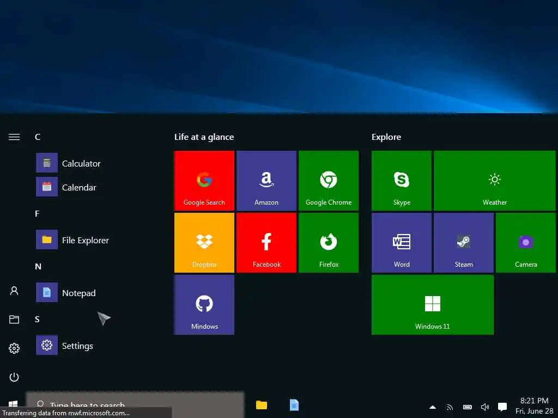Open Google Chrome tile

329,181
